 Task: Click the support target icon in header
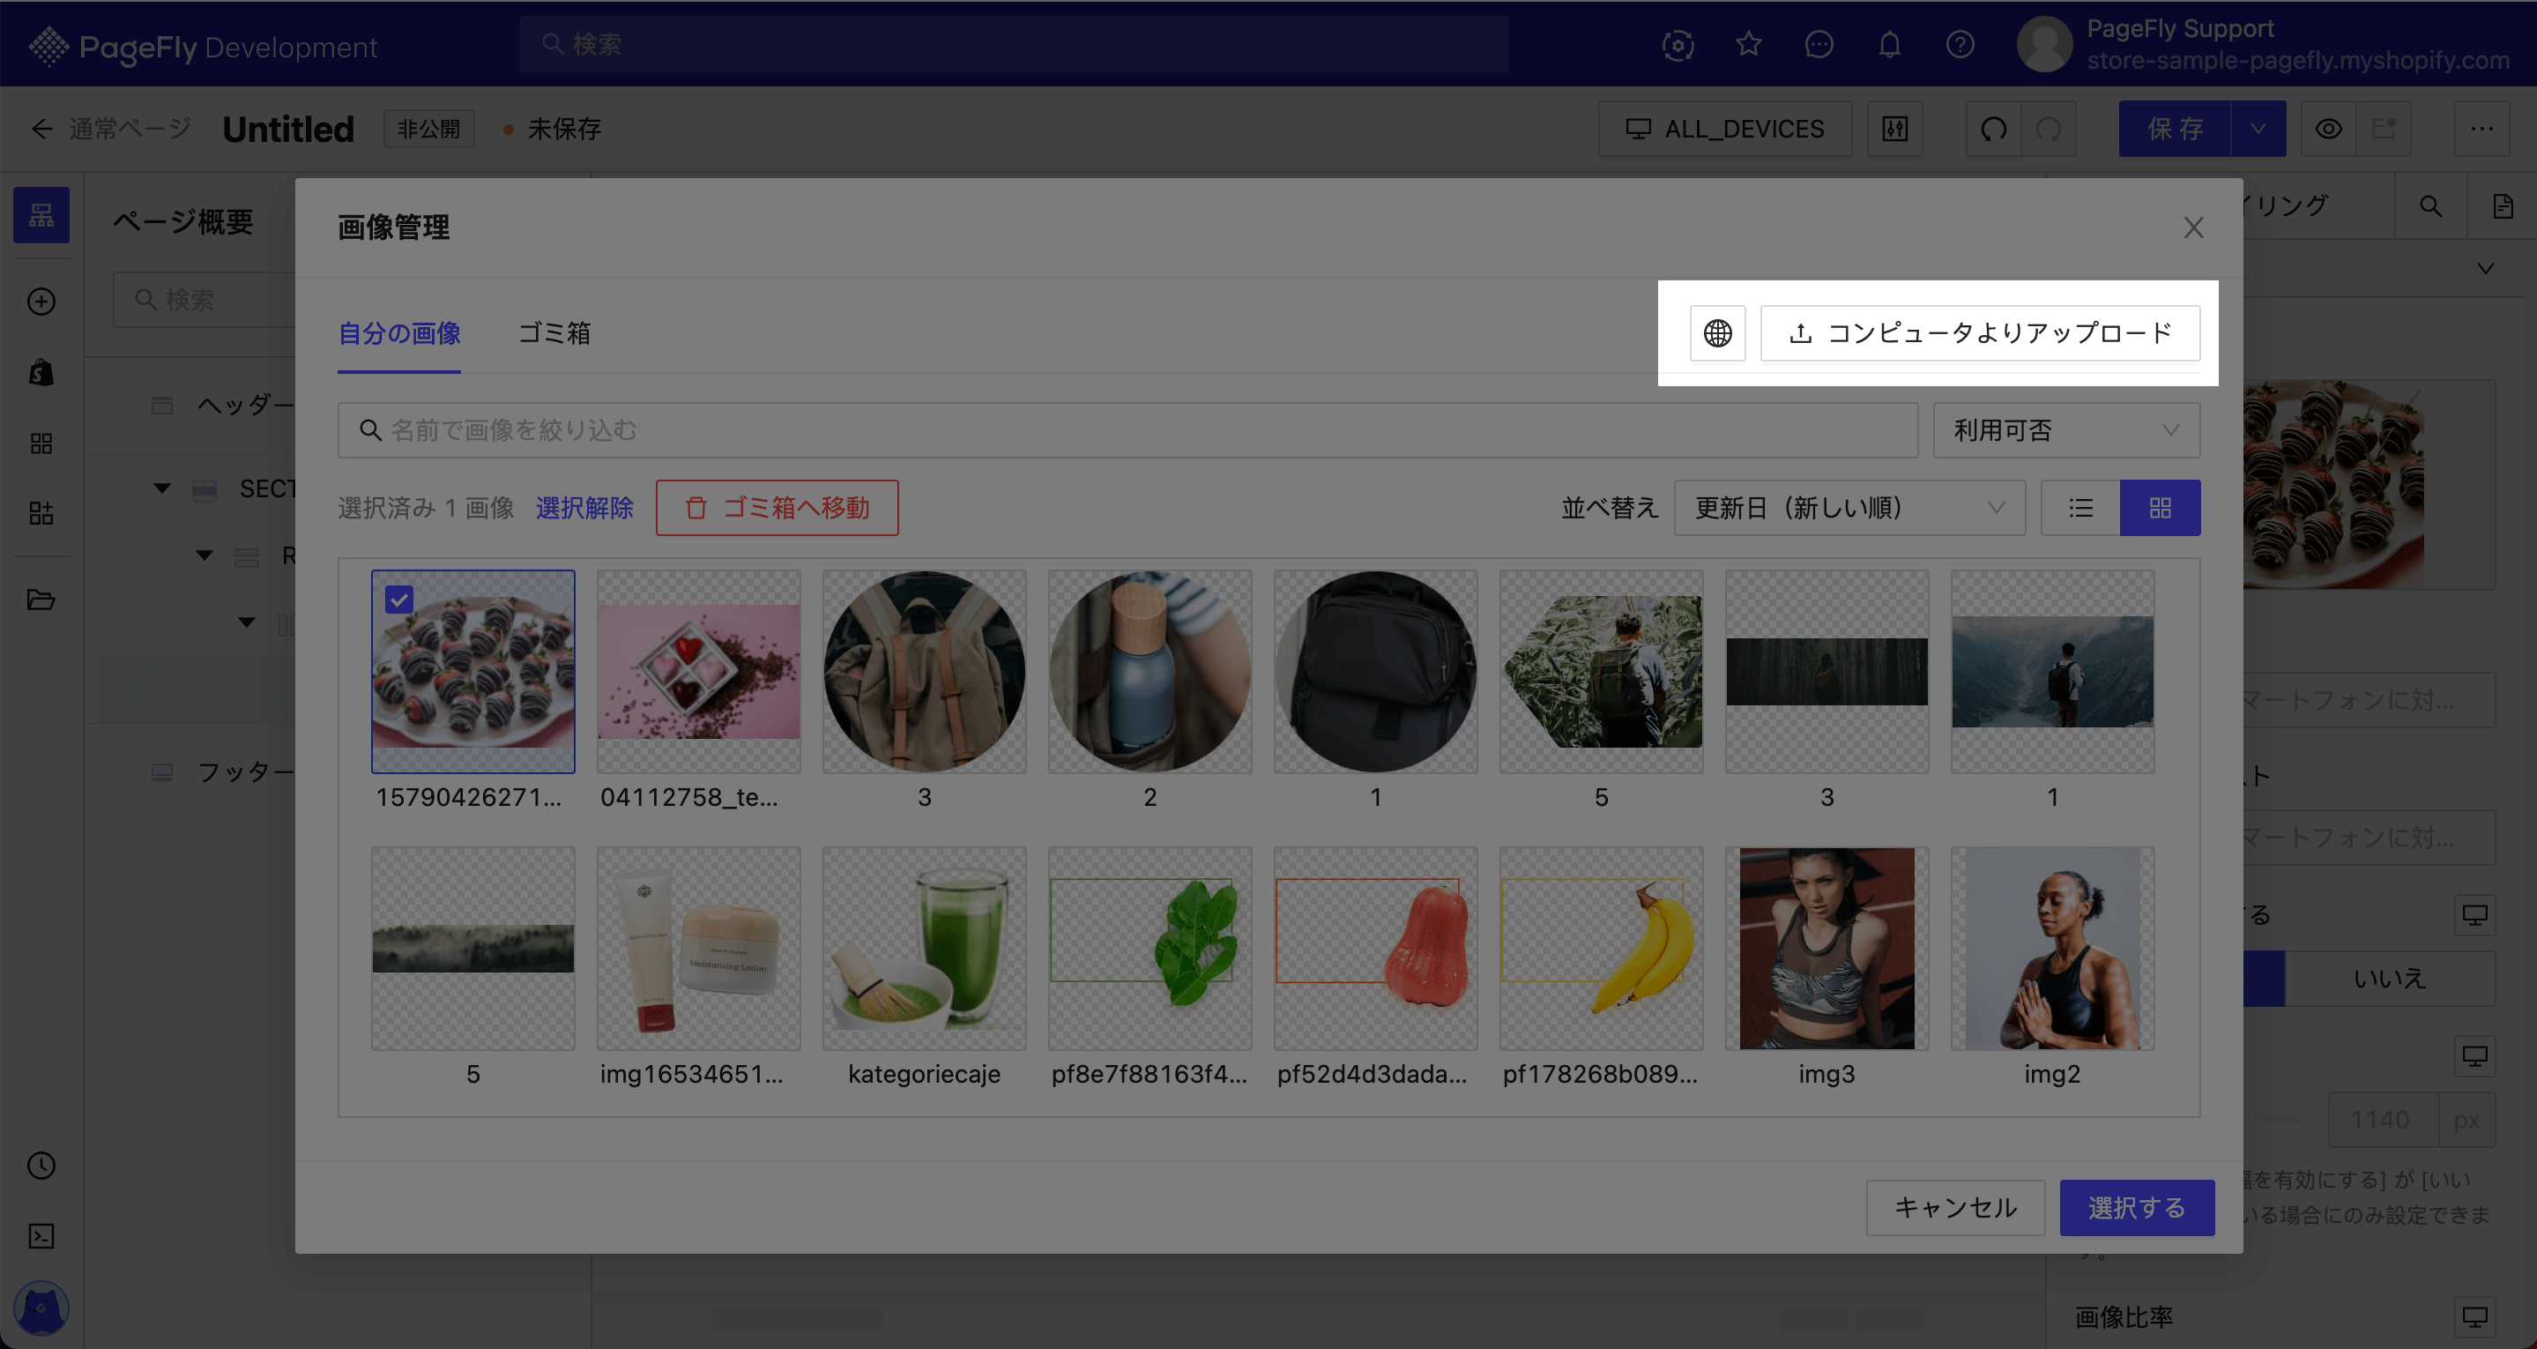point(1678,44)
